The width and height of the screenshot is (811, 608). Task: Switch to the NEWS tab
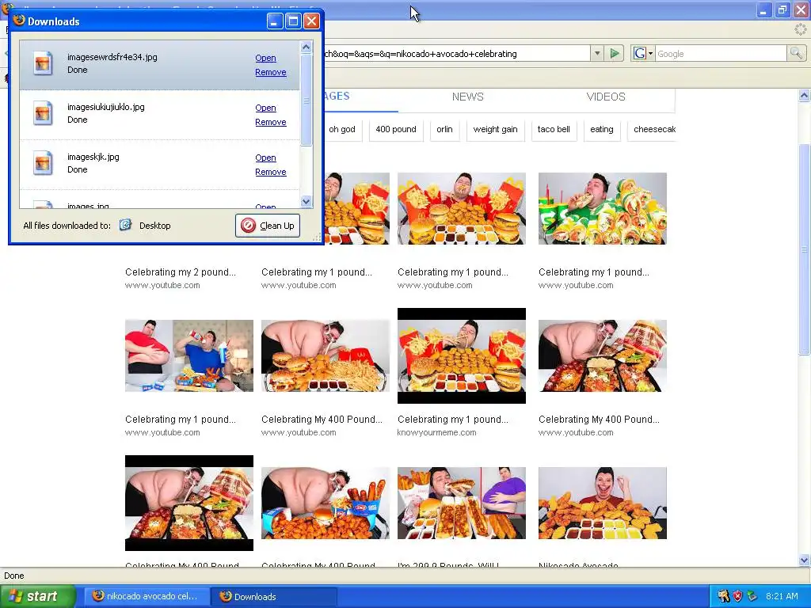click(467, 97)
